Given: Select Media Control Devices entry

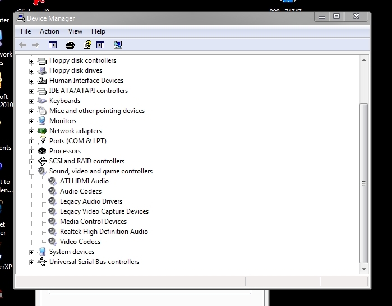Looking at the screenshot, I should (93, 222).
